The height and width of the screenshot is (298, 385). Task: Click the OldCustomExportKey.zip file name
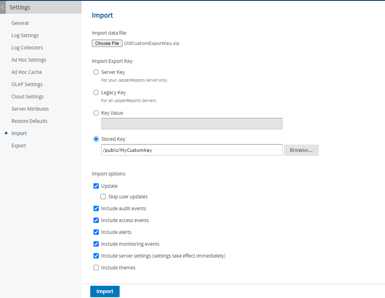[x=152, y=43]
